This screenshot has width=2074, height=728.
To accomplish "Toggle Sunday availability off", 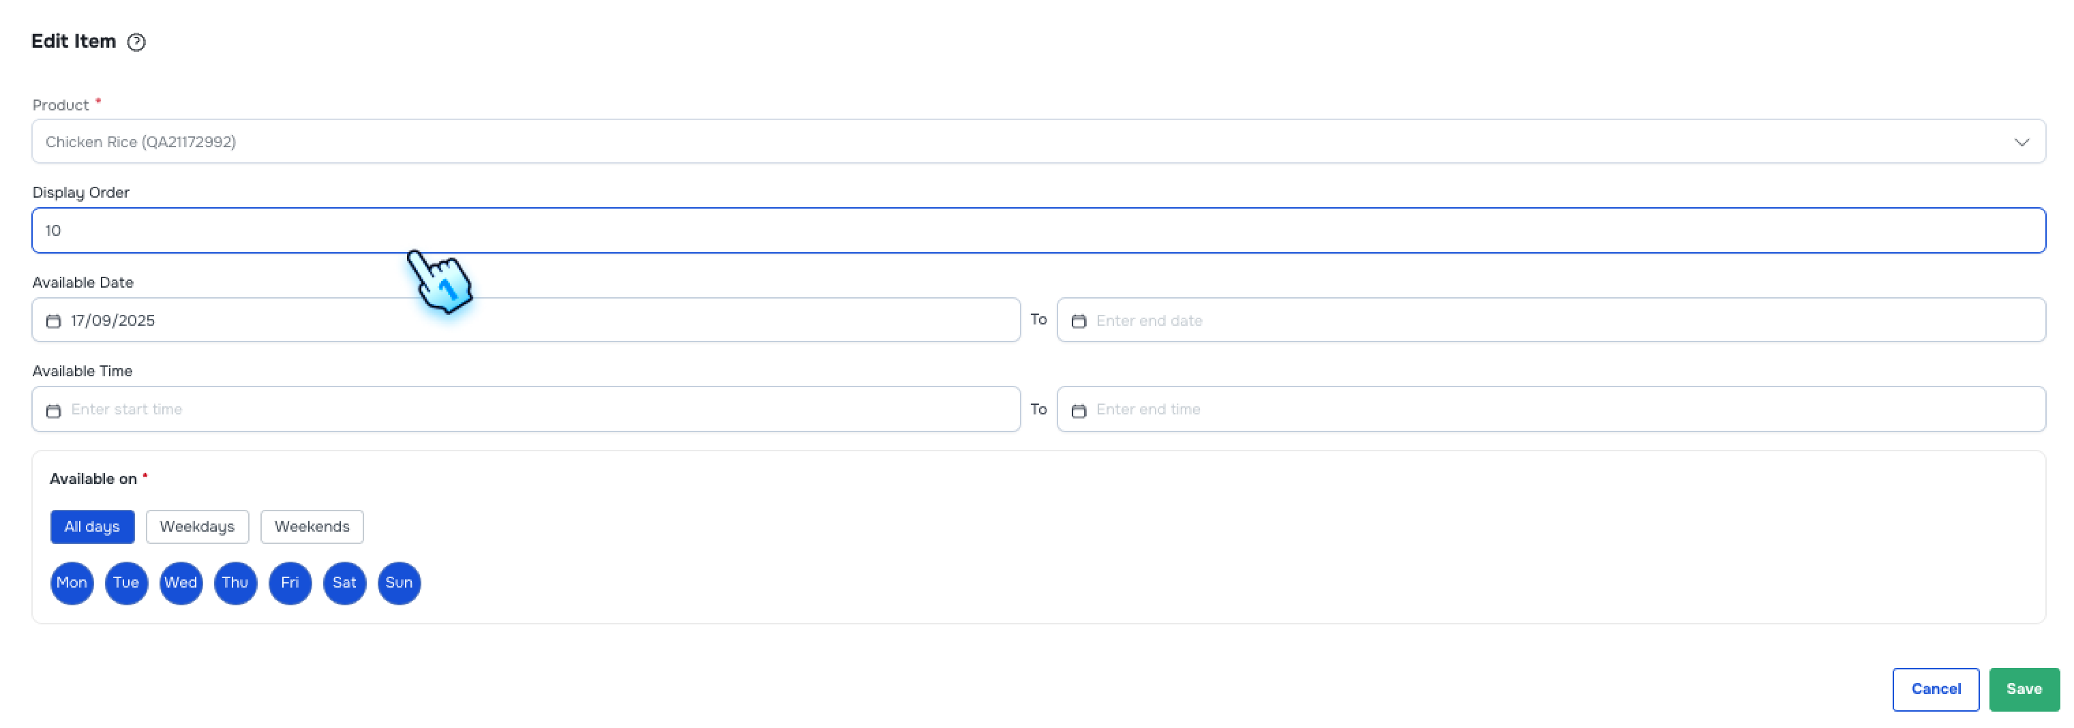I will pos(399,582).
